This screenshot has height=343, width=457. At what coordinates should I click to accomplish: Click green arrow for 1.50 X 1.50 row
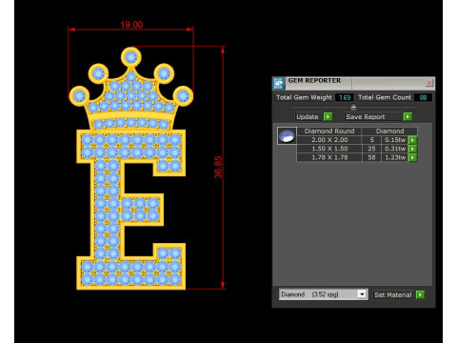(x=412, y=149)
